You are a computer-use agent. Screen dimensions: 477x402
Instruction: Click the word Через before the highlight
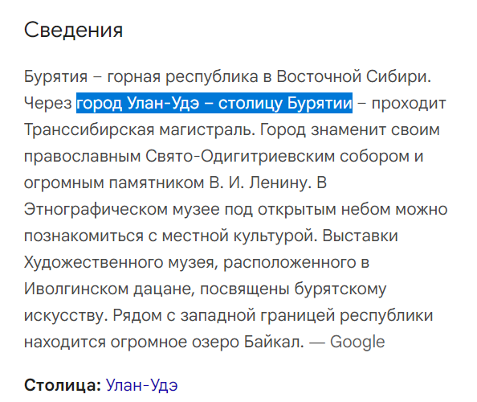tap(47, 103)
